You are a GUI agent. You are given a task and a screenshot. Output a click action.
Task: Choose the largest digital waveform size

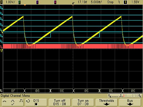pyautogui.click(x=21, y=101)
